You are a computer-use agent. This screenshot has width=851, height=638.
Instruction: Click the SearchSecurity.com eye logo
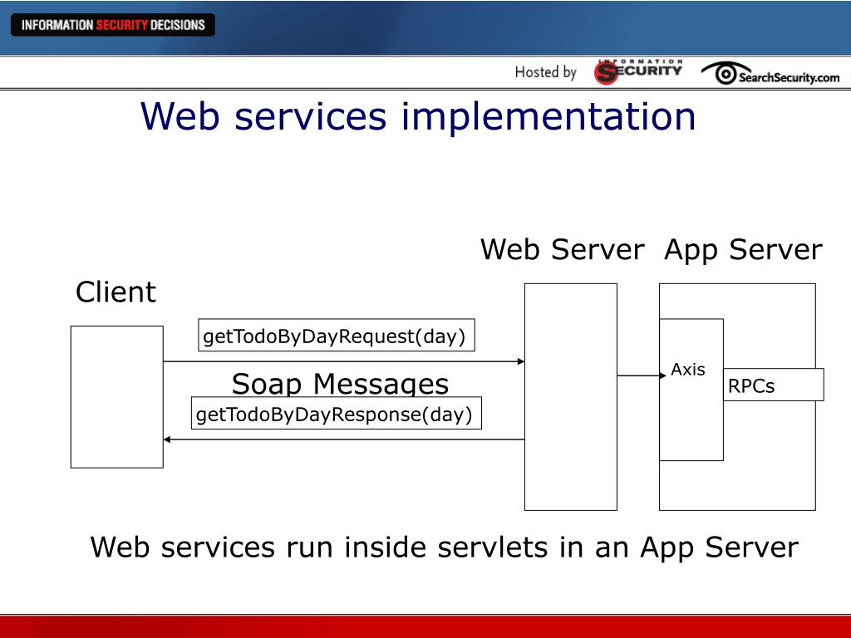770,74
